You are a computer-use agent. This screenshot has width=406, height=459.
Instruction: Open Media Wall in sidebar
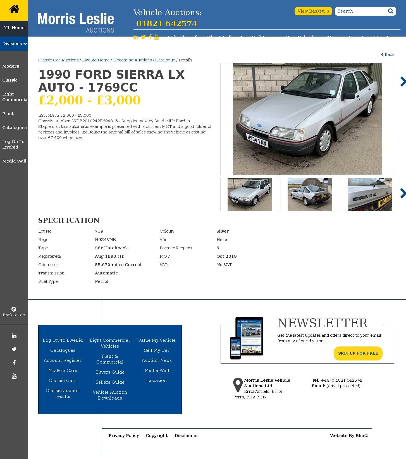pyautogui.click(x=14, y=161)
